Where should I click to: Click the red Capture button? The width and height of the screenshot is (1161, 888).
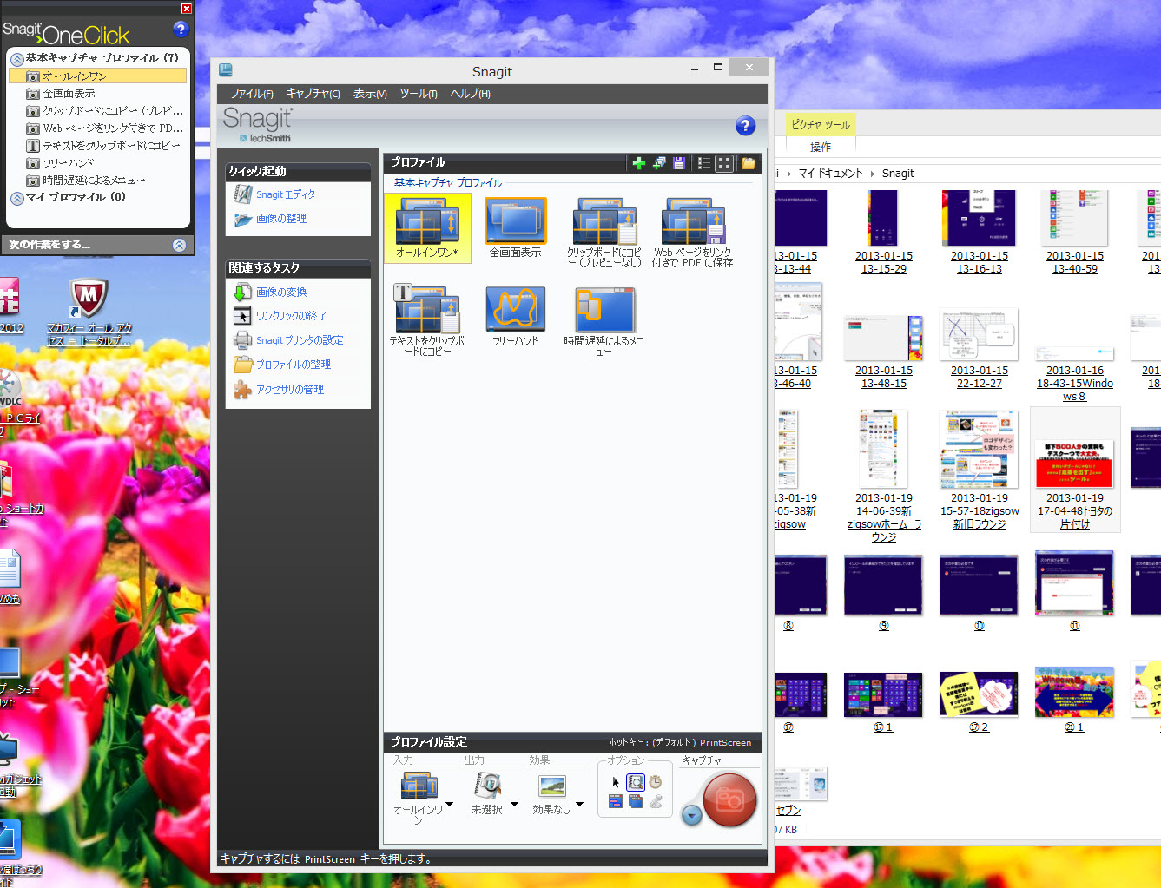[729, 799]
